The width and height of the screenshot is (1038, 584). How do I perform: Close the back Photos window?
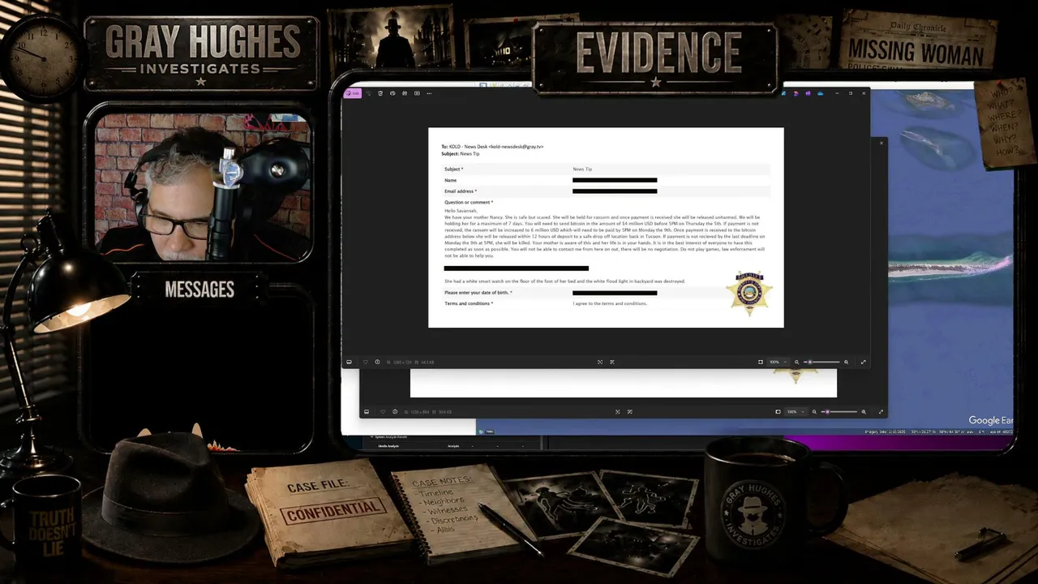point(881,143)
